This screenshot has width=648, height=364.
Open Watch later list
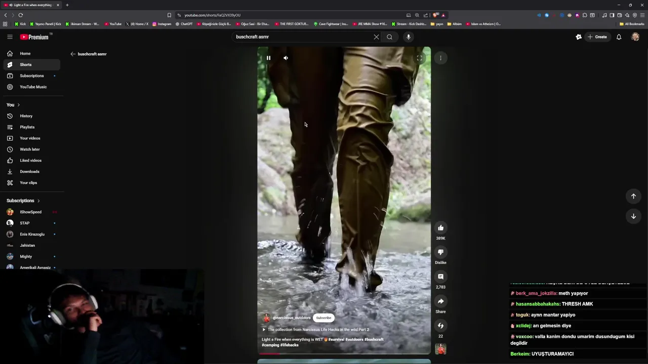coord(31,150)
